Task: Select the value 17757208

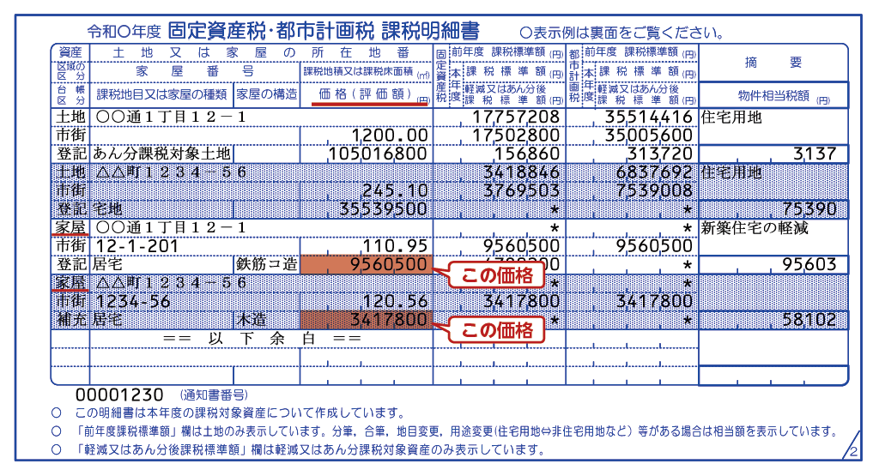Action: pos(516,117)
